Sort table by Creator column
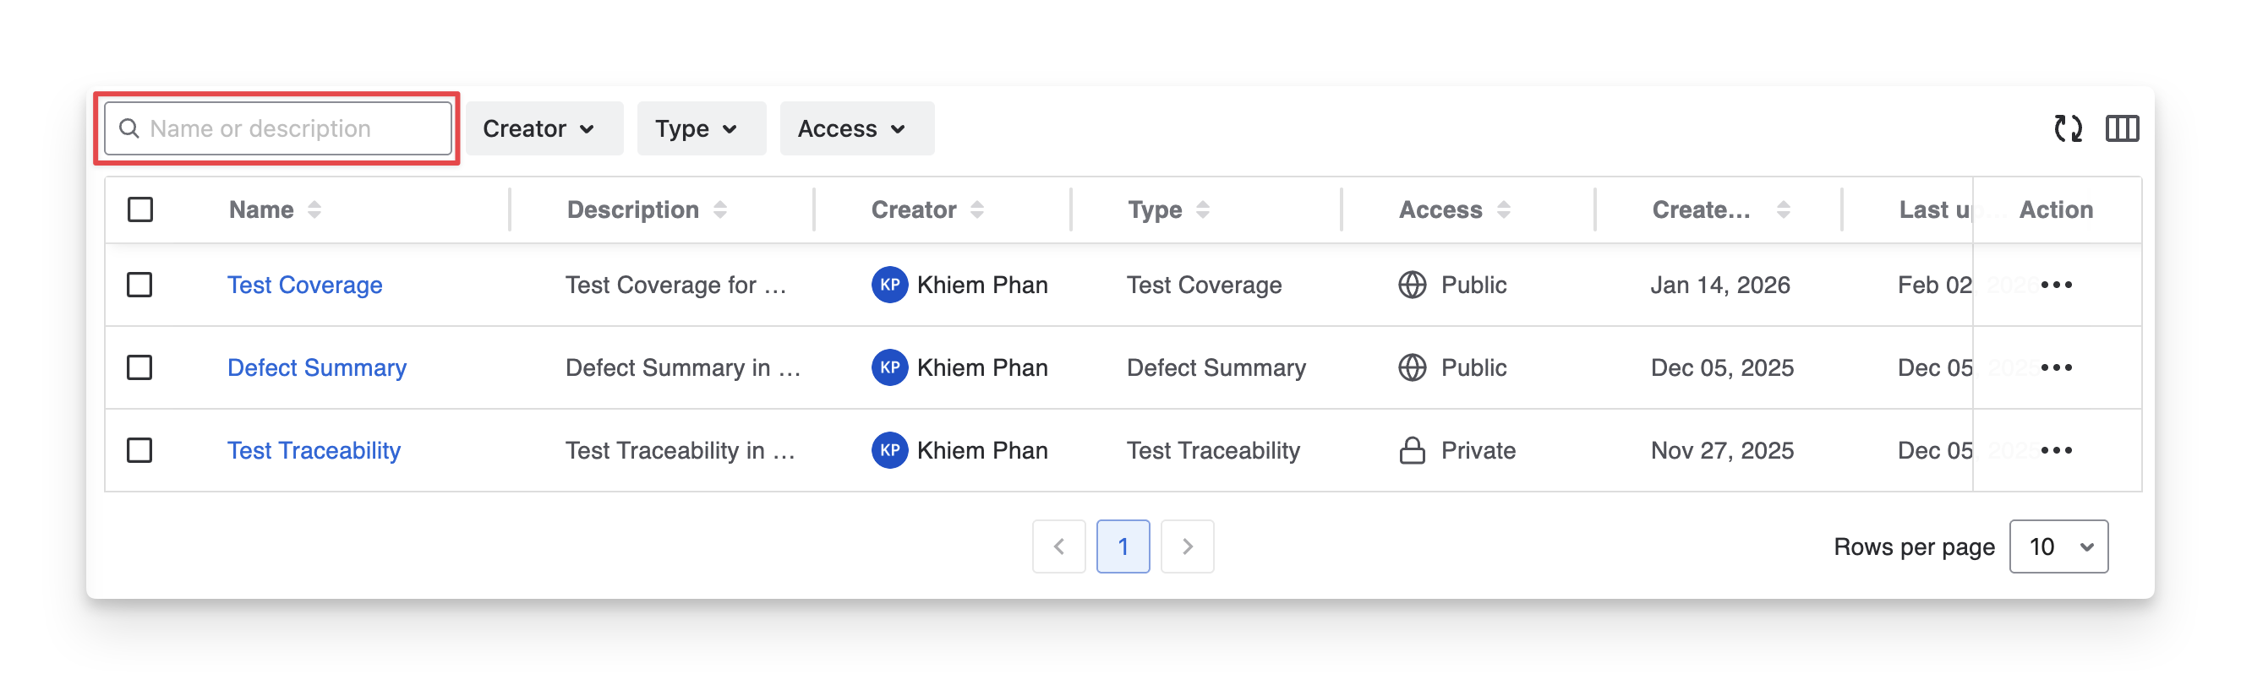This screenshot has width=2241, height=685. tap(977, 209)
